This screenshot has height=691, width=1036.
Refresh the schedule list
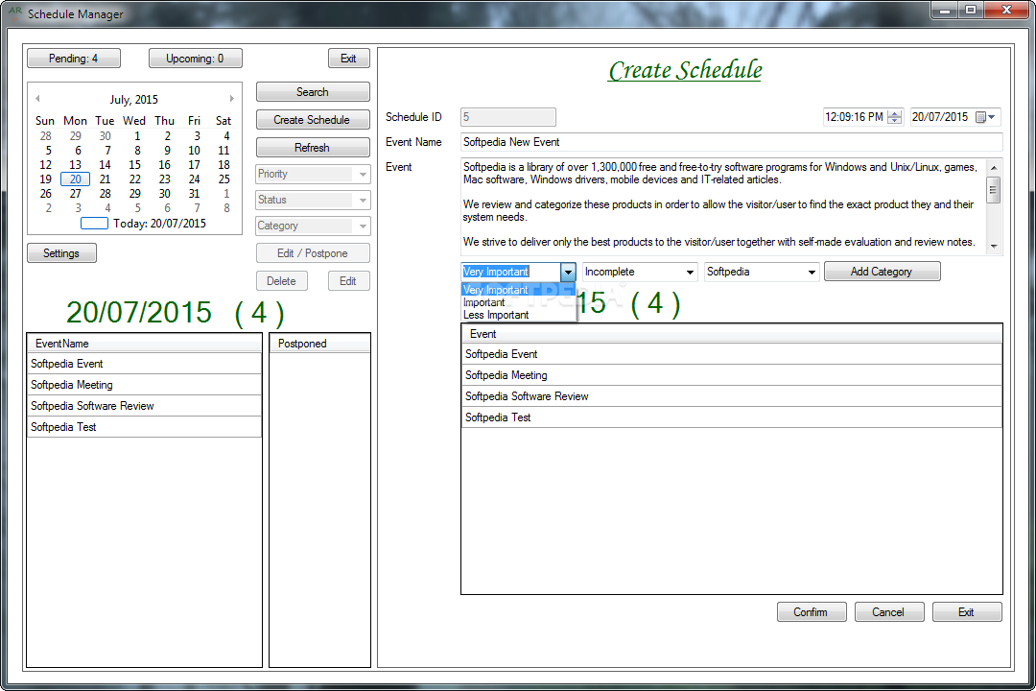point(313,148)
